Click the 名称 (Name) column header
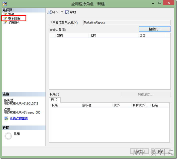Screen dimensions: 177x159 (x=113, y=36)
